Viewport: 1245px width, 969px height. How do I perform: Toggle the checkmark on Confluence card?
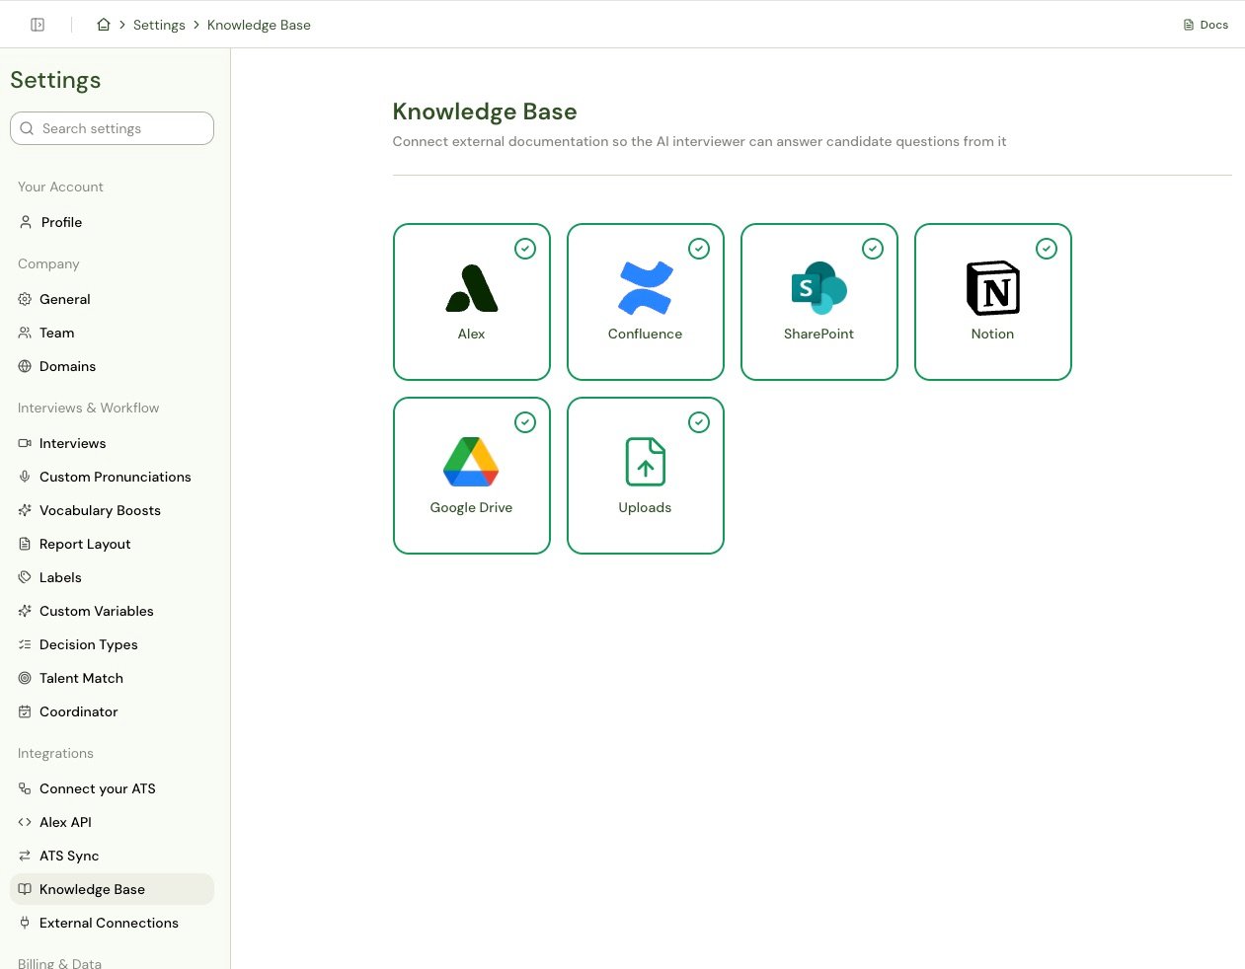pyautogui.click(x=699, y=249)
